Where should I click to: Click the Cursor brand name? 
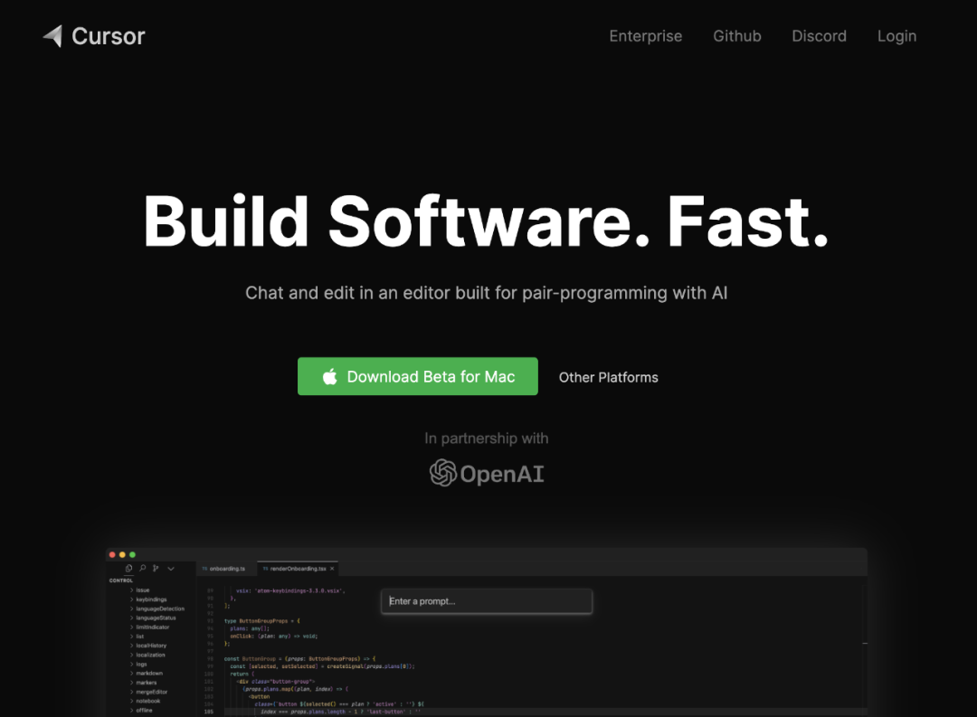109,36
